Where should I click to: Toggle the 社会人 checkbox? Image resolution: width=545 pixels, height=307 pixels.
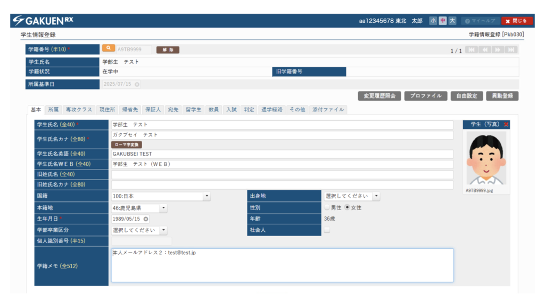coord(327,230)
